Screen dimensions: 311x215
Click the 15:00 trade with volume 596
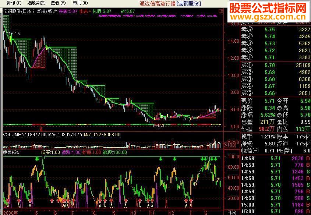pyautogui.click(x=276, y=211)
